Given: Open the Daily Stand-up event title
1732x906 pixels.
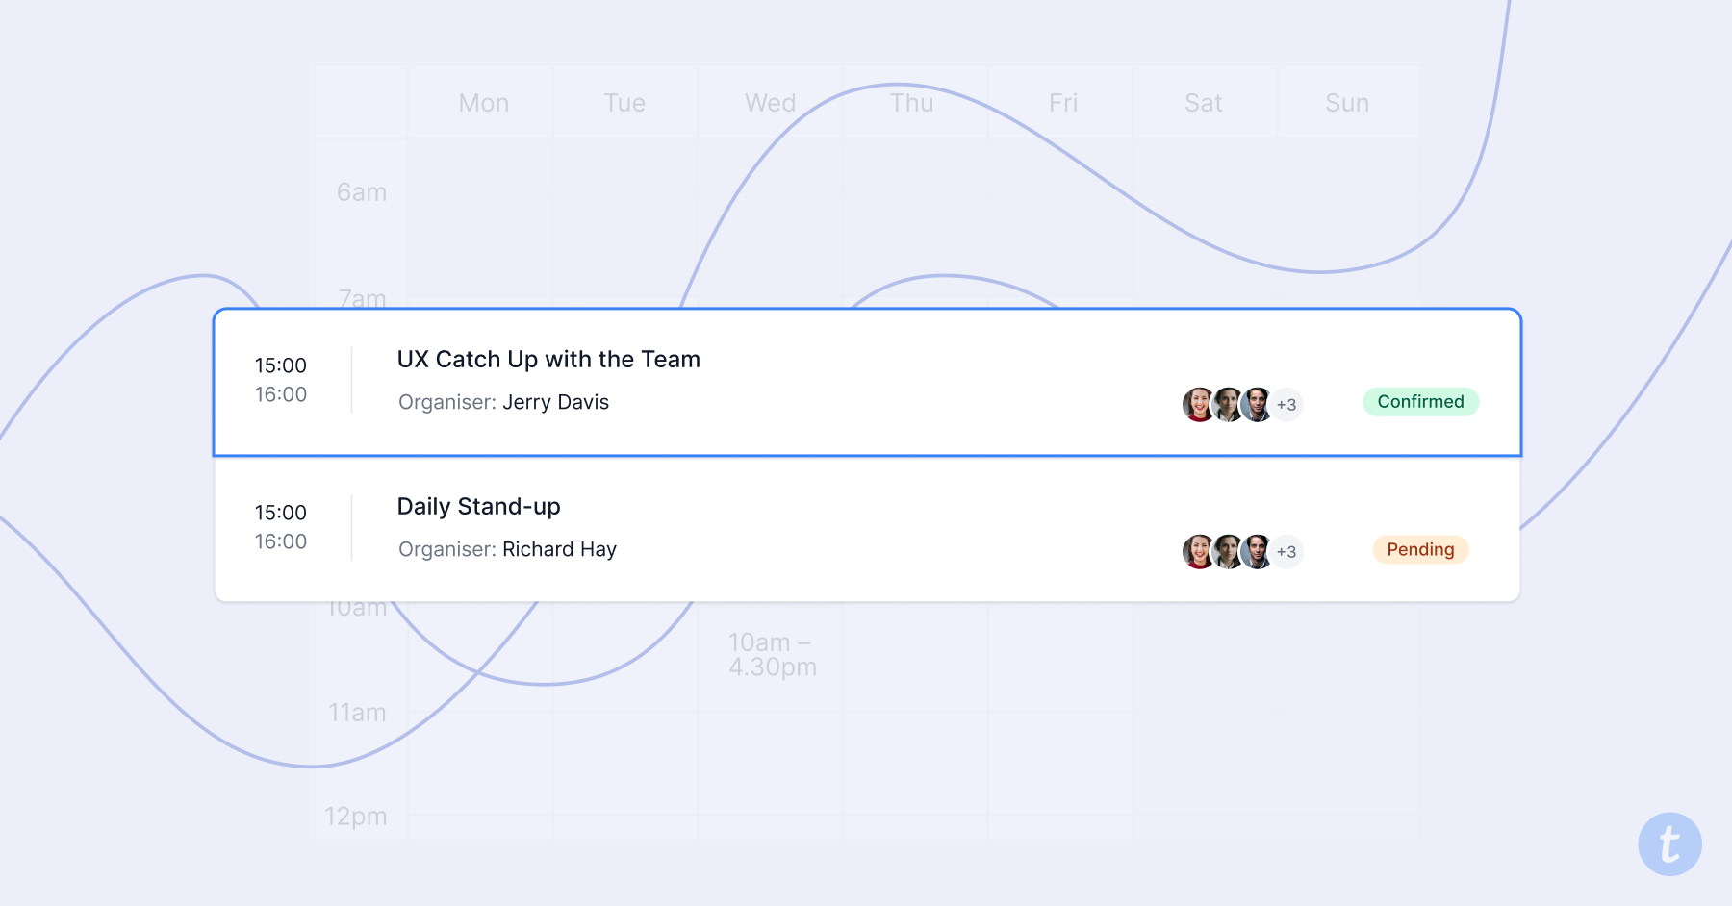Looking at the screenshot, I should click(478, 507).
